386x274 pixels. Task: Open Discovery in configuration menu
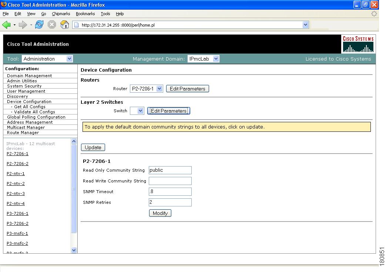coord(17,96)
